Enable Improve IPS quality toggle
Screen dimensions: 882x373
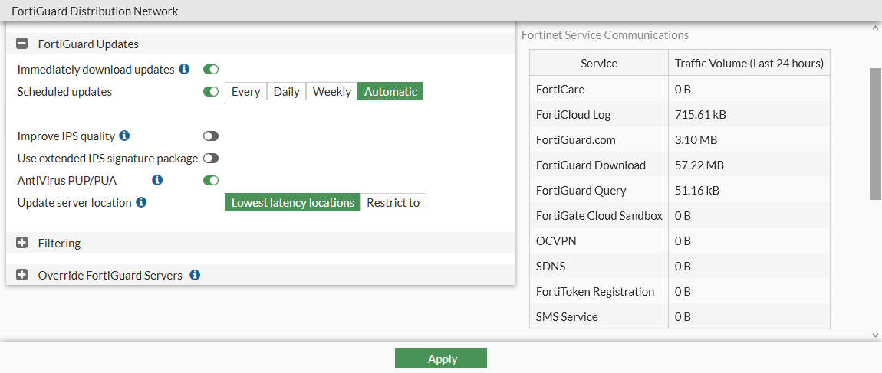coord(211,136)
